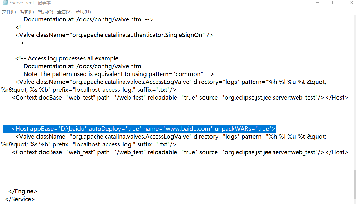Click the '</Service>' closing tag
Viewport: 356px width, 204px height.
20,199
